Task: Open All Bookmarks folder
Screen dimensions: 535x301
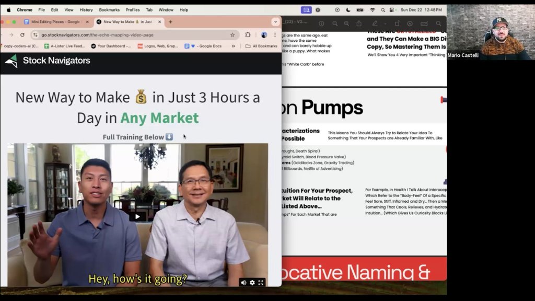Action: coord(261,46)
